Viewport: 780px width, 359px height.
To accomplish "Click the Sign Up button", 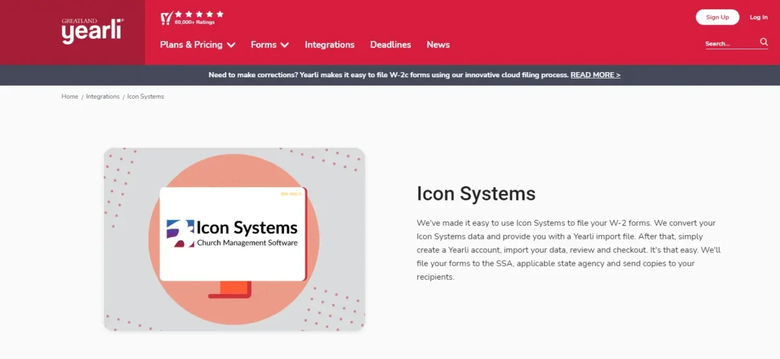I will pyautogui.click(x=718, y=17).
